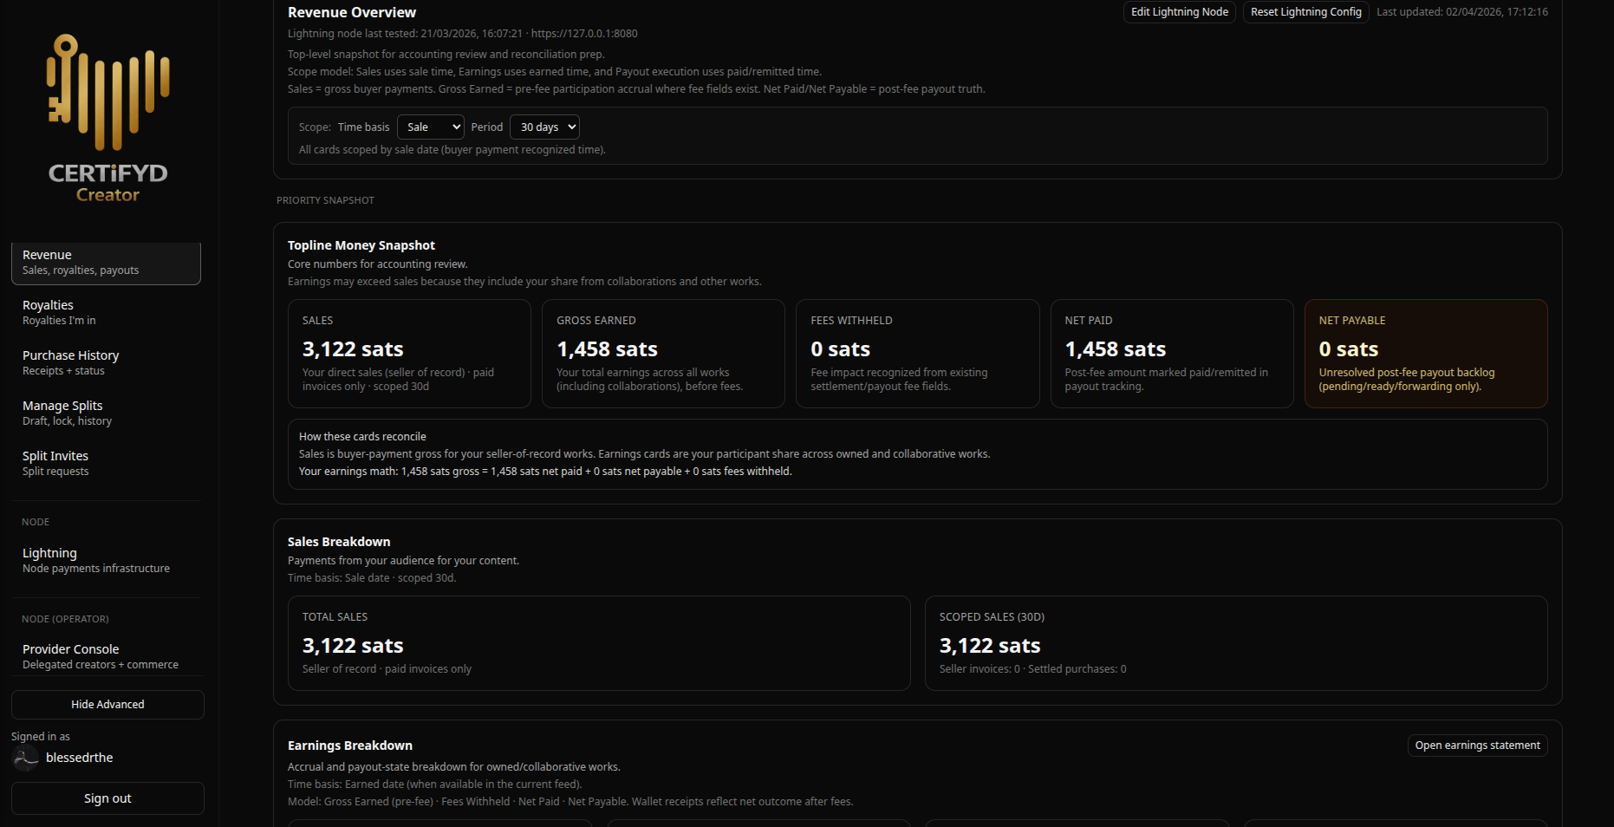Viewport: 1614px width, 827px height.
Task: Click the Lightning node last tested line
Action: (462, 34)
